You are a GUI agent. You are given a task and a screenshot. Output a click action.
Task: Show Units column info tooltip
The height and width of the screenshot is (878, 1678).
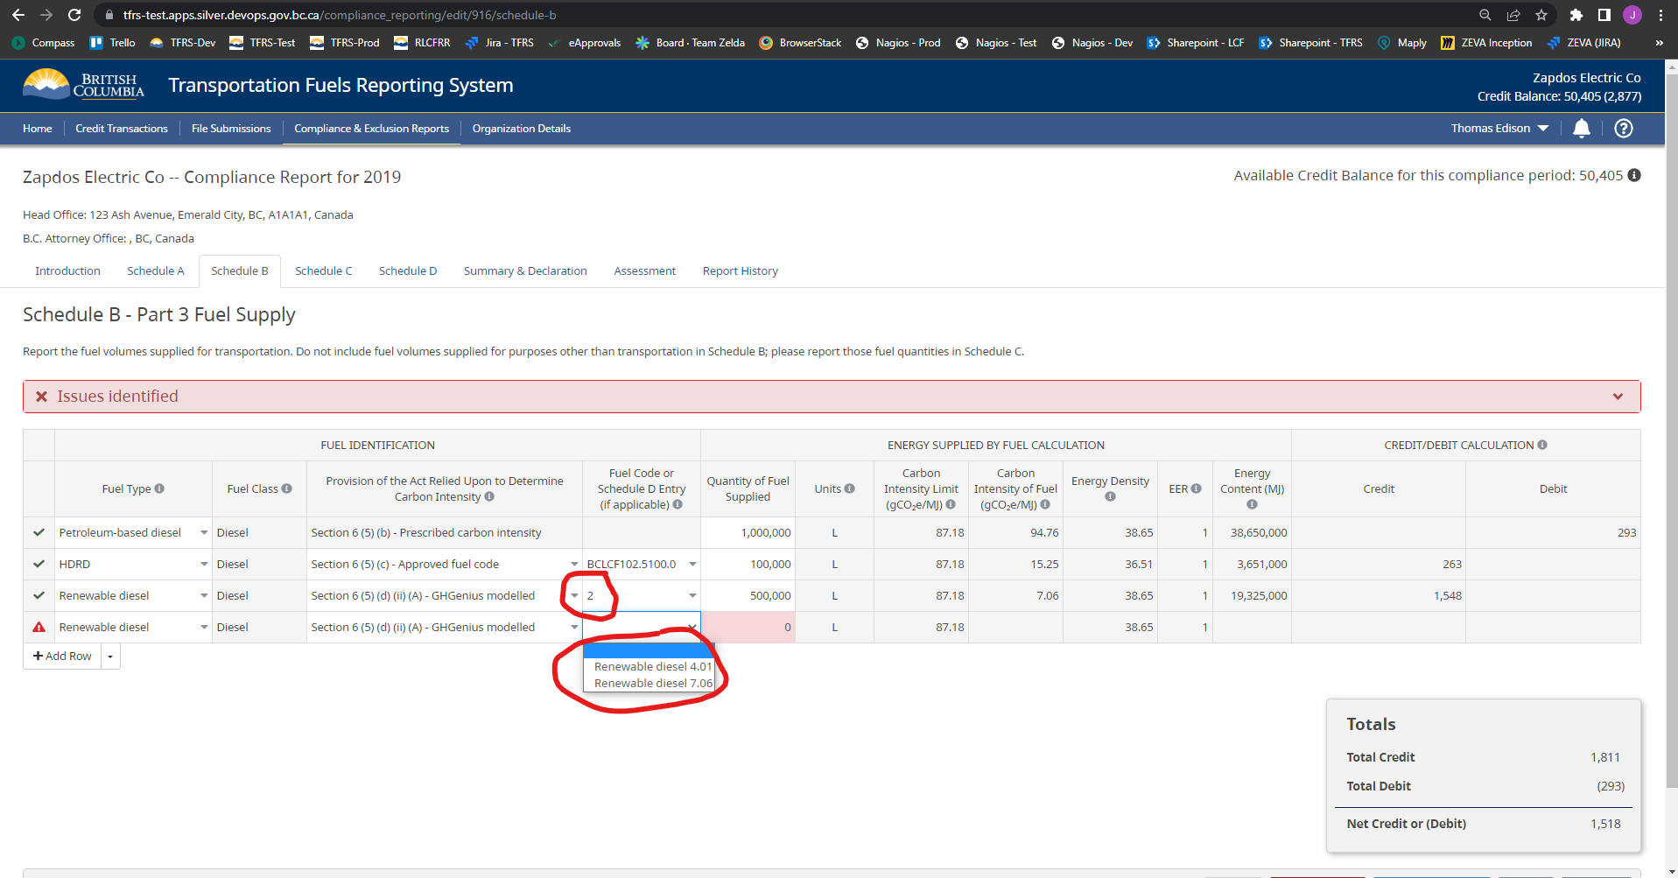(850, 488)
